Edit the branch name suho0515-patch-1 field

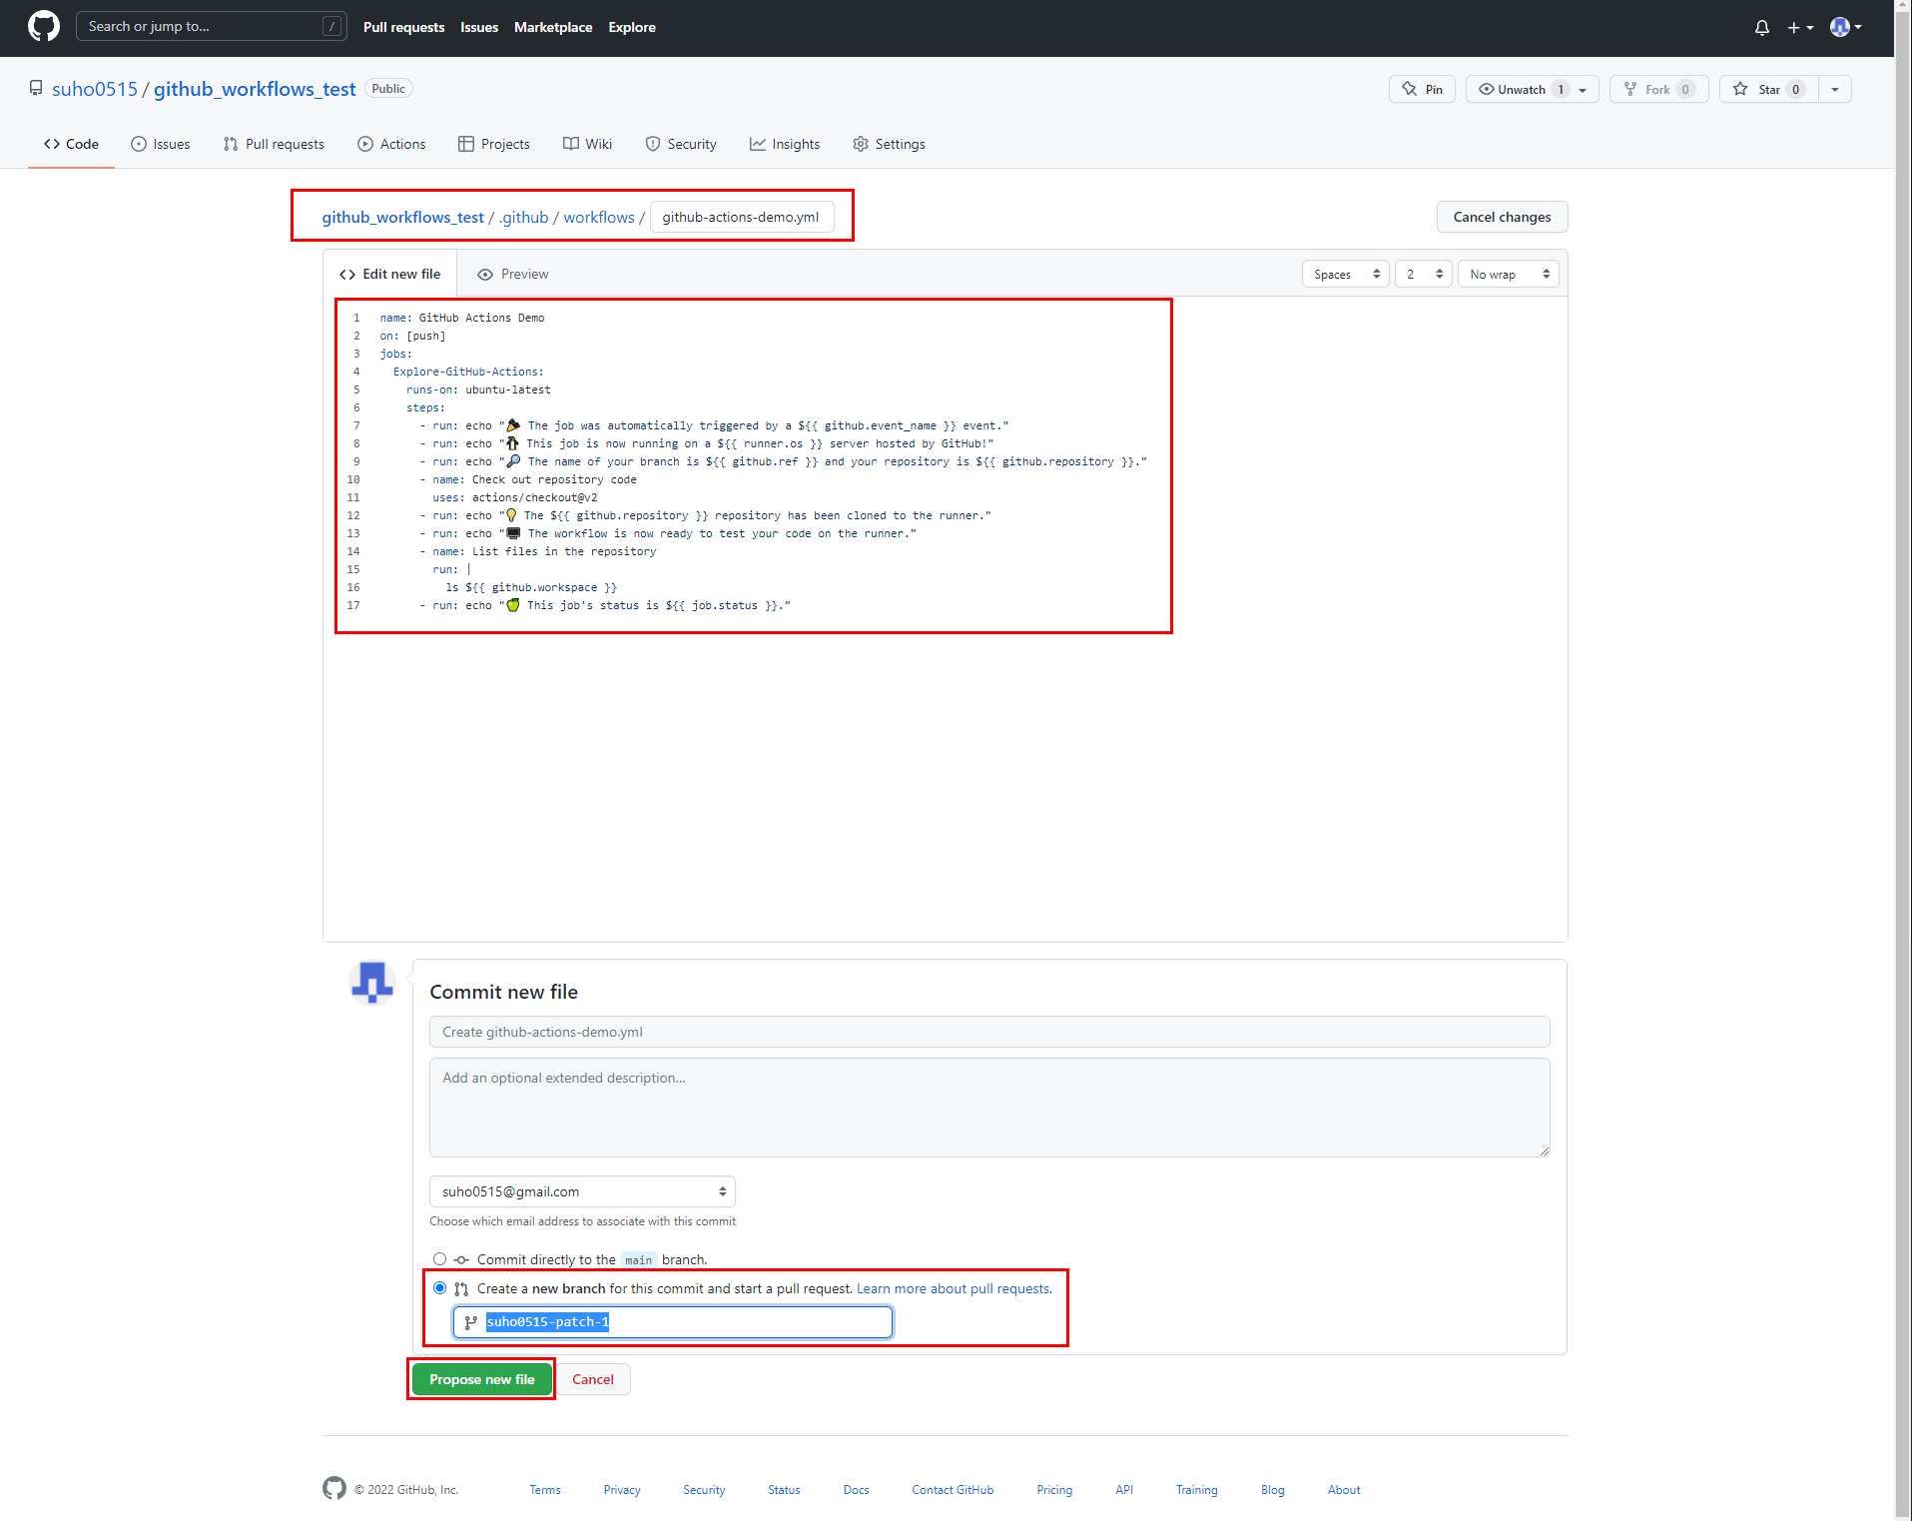pos(673,1322)
